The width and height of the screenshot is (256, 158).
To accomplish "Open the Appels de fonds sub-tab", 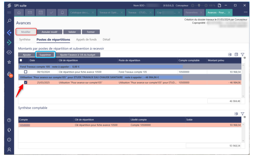I will 86,39.
